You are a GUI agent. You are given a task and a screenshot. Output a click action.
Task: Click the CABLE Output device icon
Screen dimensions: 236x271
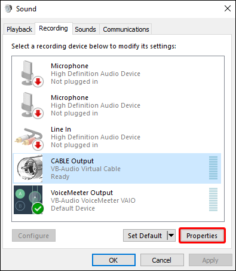point(29,169)
